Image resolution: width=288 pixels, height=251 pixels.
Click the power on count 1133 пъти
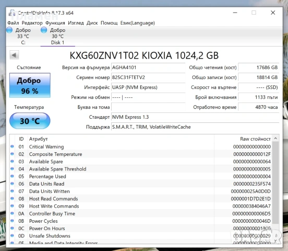259,97
